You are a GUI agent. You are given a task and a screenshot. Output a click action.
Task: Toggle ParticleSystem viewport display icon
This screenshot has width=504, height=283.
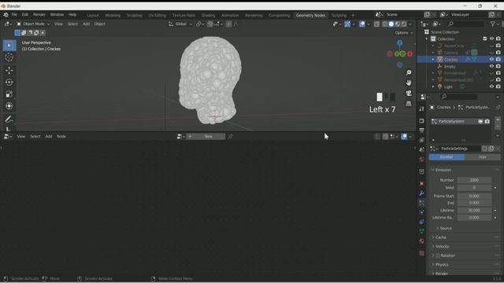pyautogui.click(x=480, y=121)
